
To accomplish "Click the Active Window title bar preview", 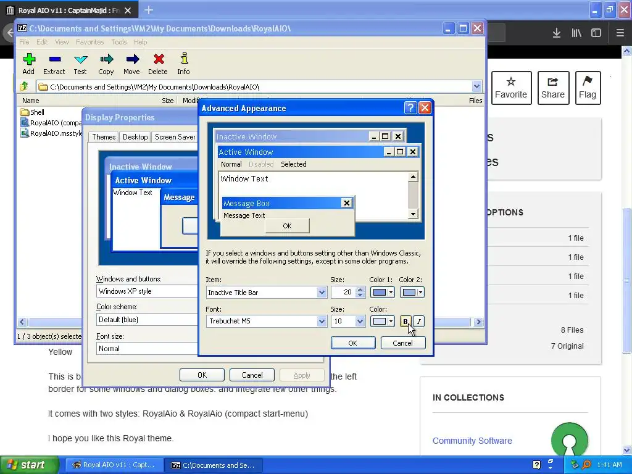I will click(318, 152).
